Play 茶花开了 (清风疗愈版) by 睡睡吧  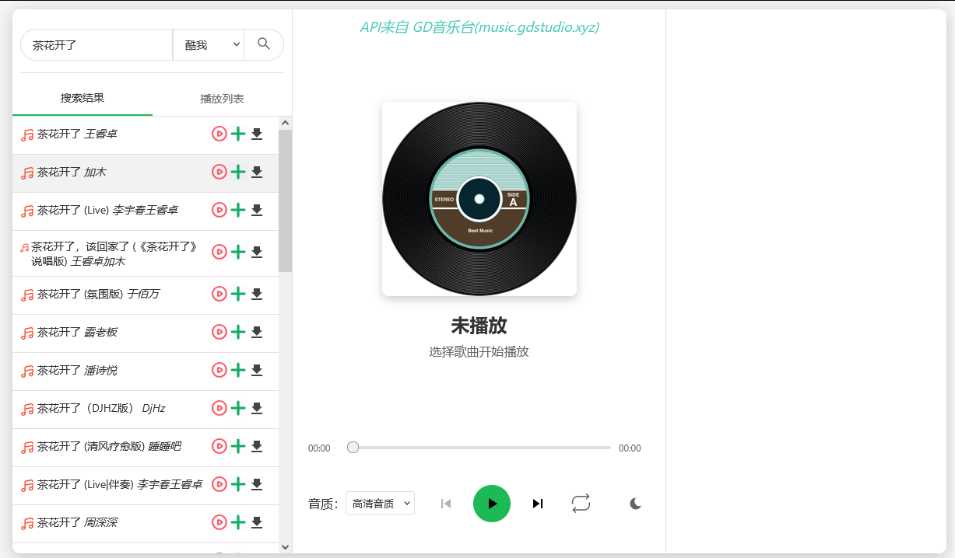pos(219,446)
